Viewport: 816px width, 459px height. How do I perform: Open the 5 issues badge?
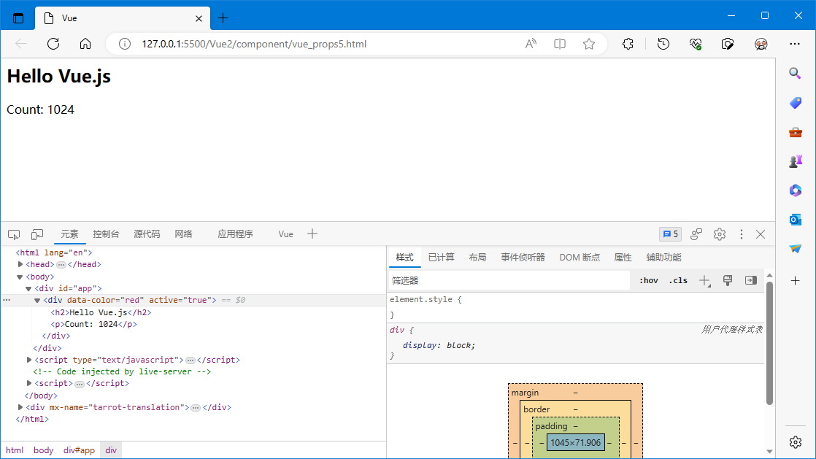point(670,234)
